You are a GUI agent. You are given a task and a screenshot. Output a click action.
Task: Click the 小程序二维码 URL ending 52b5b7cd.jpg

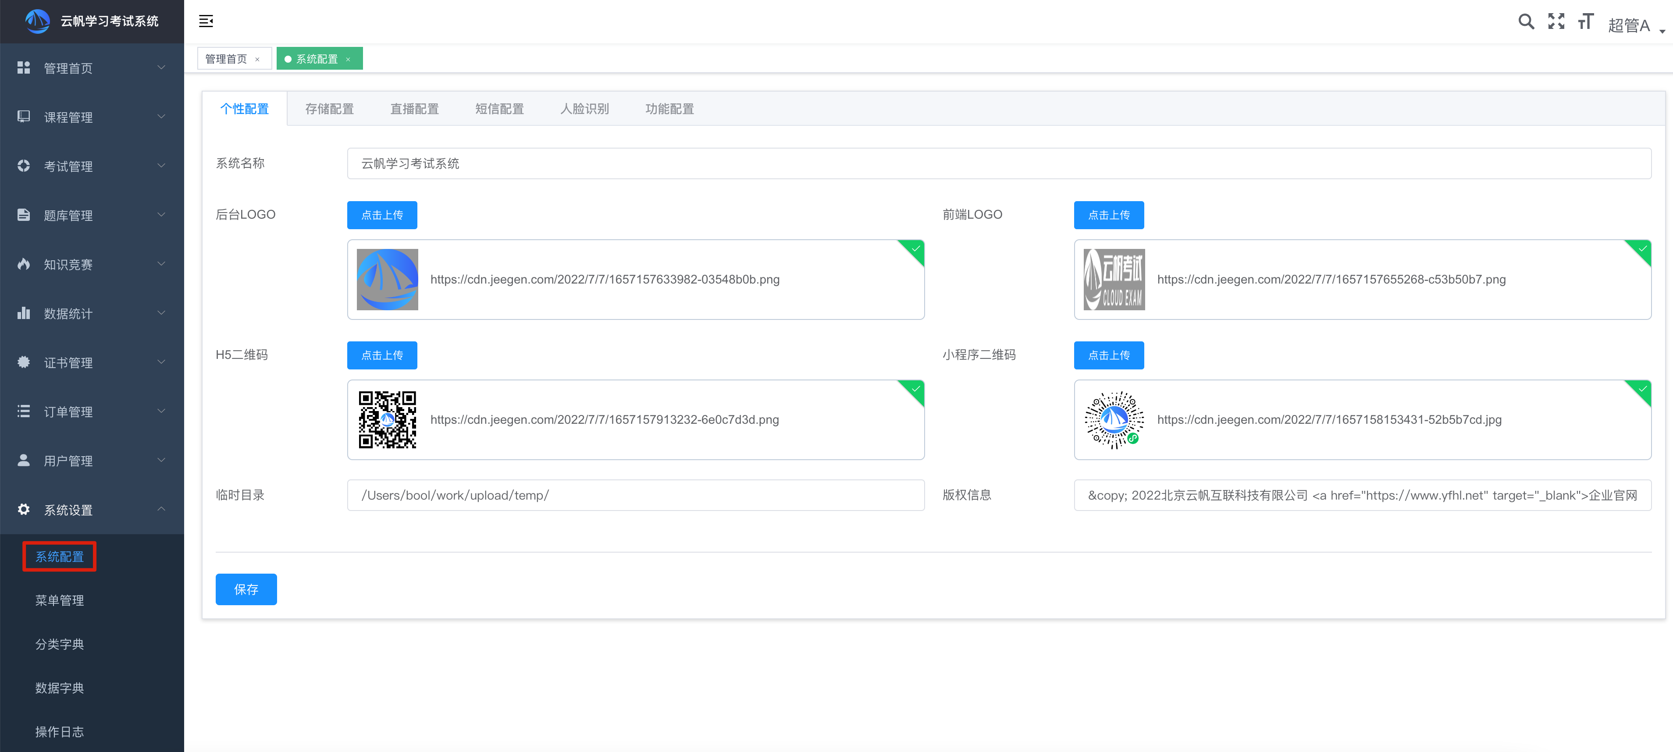(1329, 419)
